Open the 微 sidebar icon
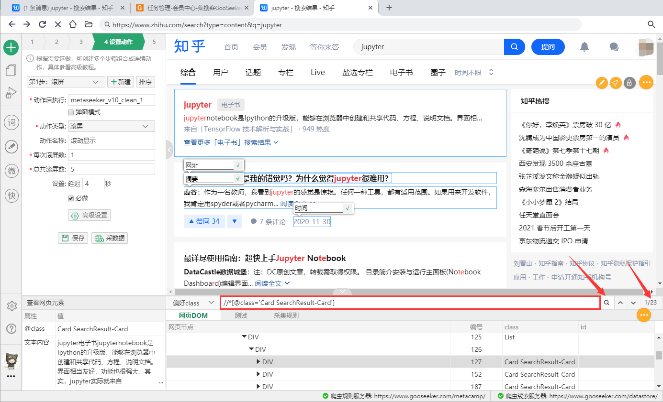The image size is (663, 402). tap(11, 171)
